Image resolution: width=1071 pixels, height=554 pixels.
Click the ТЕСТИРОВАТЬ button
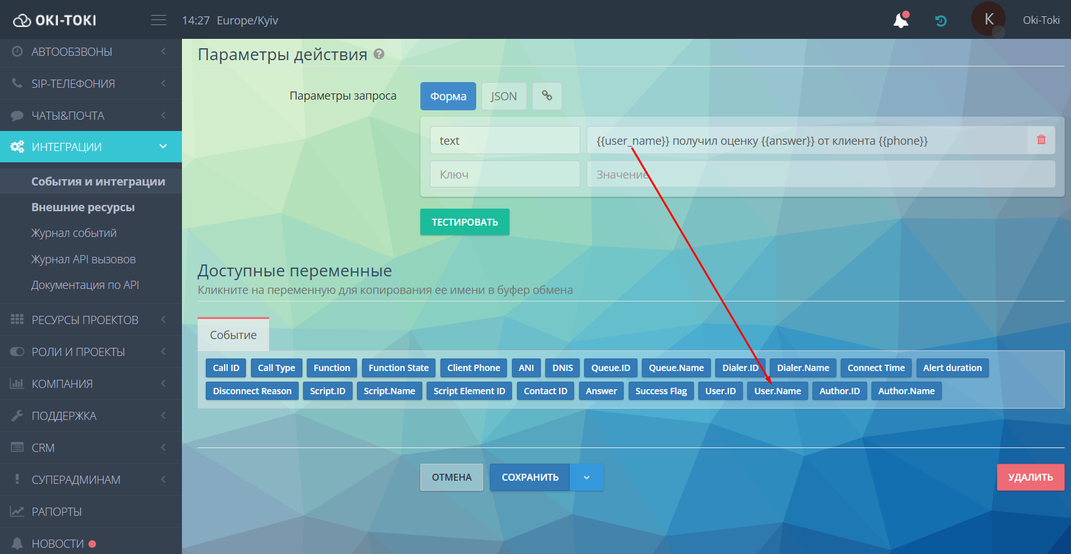[x=465, y=222]
